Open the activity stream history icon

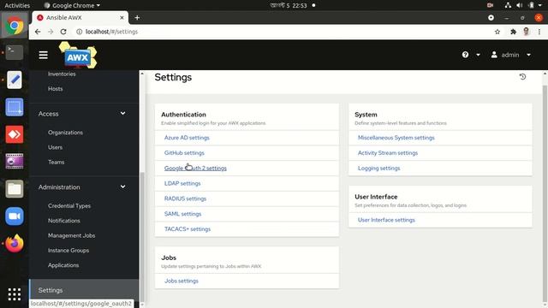coord(522,77)
